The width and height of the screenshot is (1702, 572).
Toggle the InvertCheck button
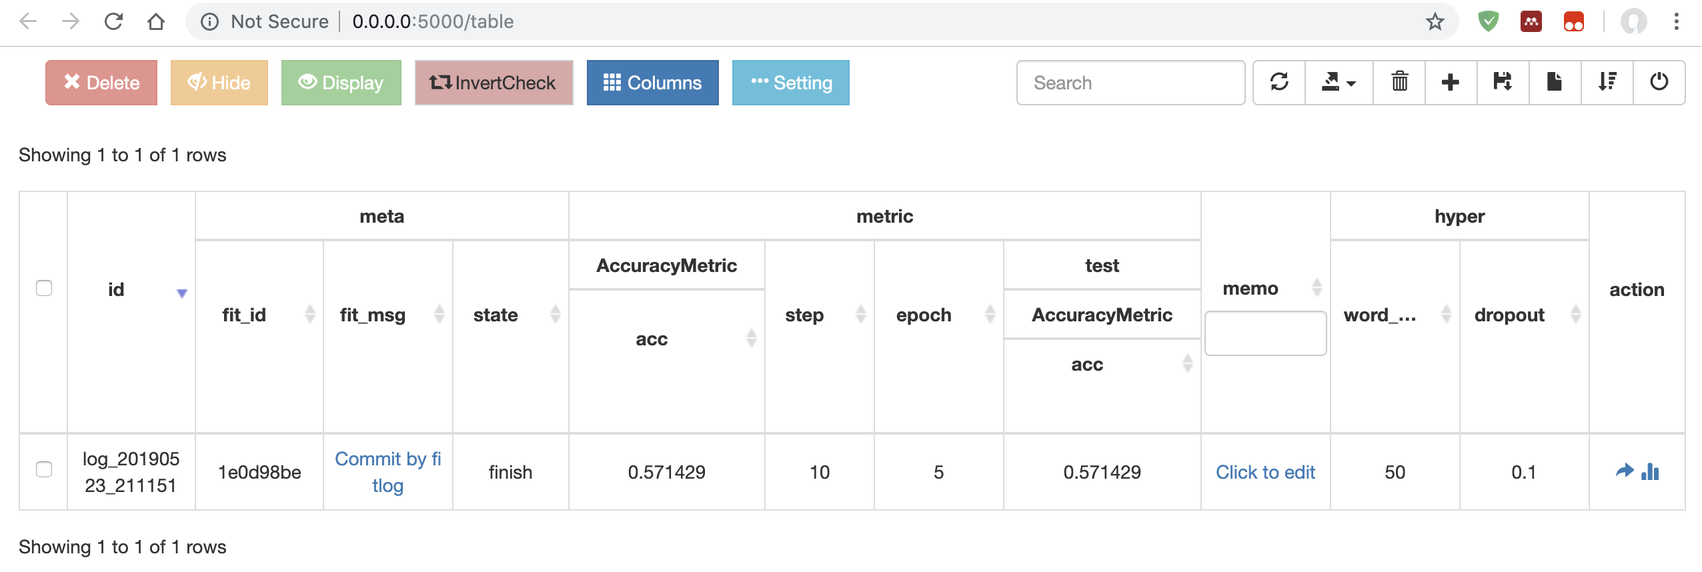point(494,83)
